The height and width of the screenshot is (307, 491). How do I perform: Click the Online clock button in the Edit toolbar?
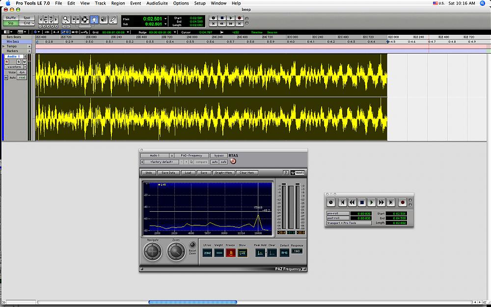click(213, 18)
